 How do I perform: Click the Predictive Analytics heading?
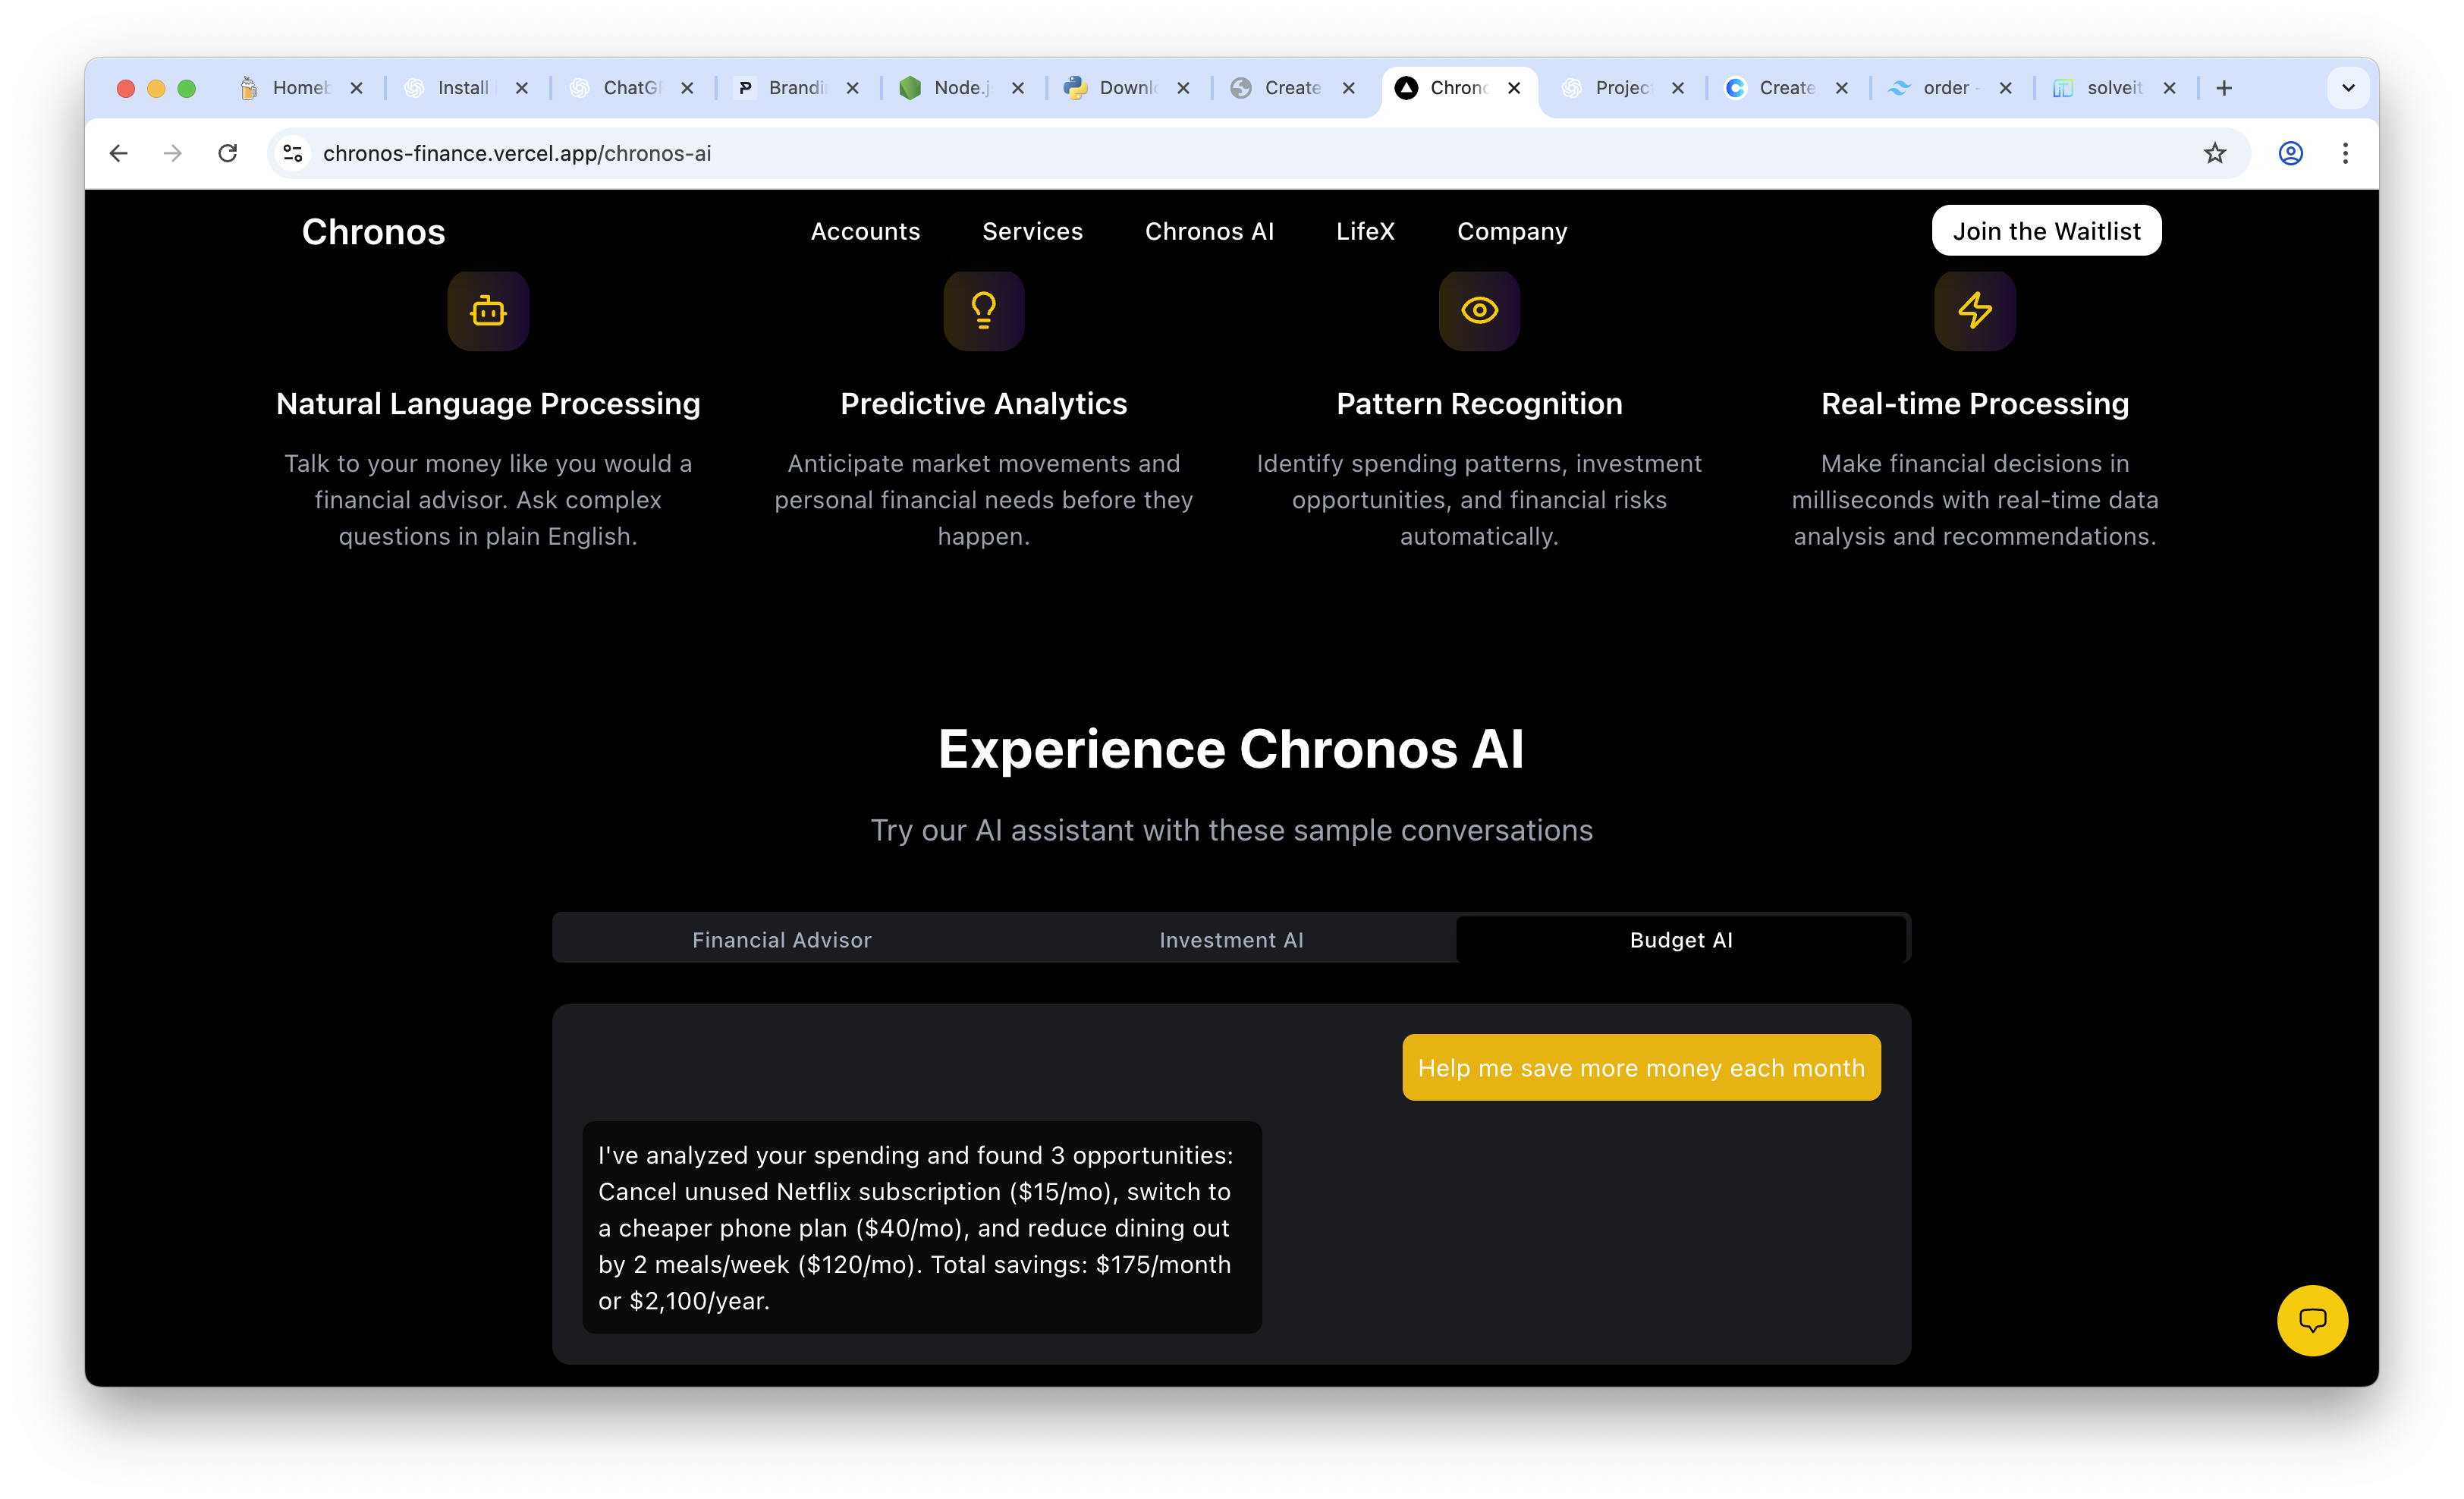tap(984, 403)
